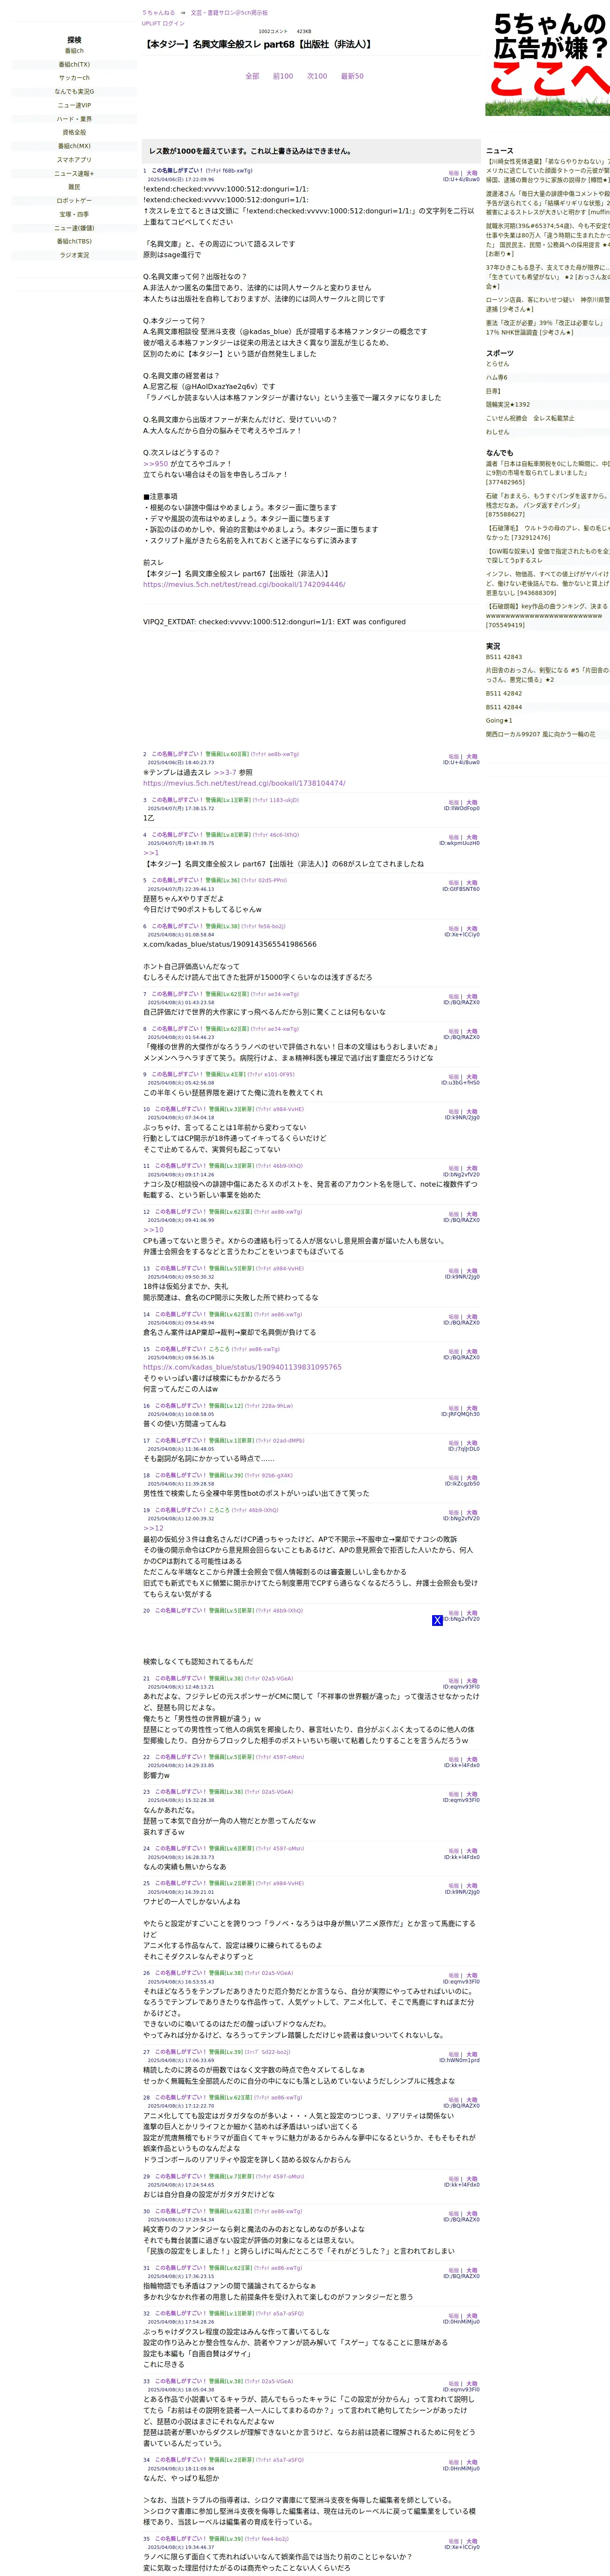Go to 文芸・書籍サロン@5ch掲示板 board link
Viewport: 610px width, 2576px height.
pos(229,13)
